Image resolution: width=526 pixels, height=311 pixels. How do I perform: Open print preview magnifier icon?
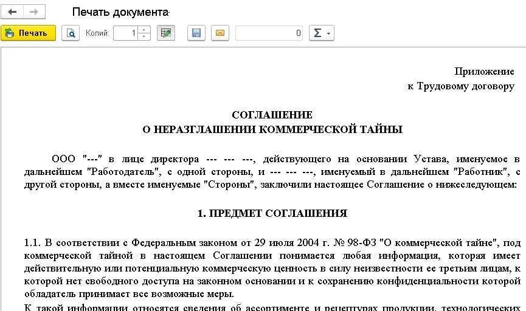[71, 33]
